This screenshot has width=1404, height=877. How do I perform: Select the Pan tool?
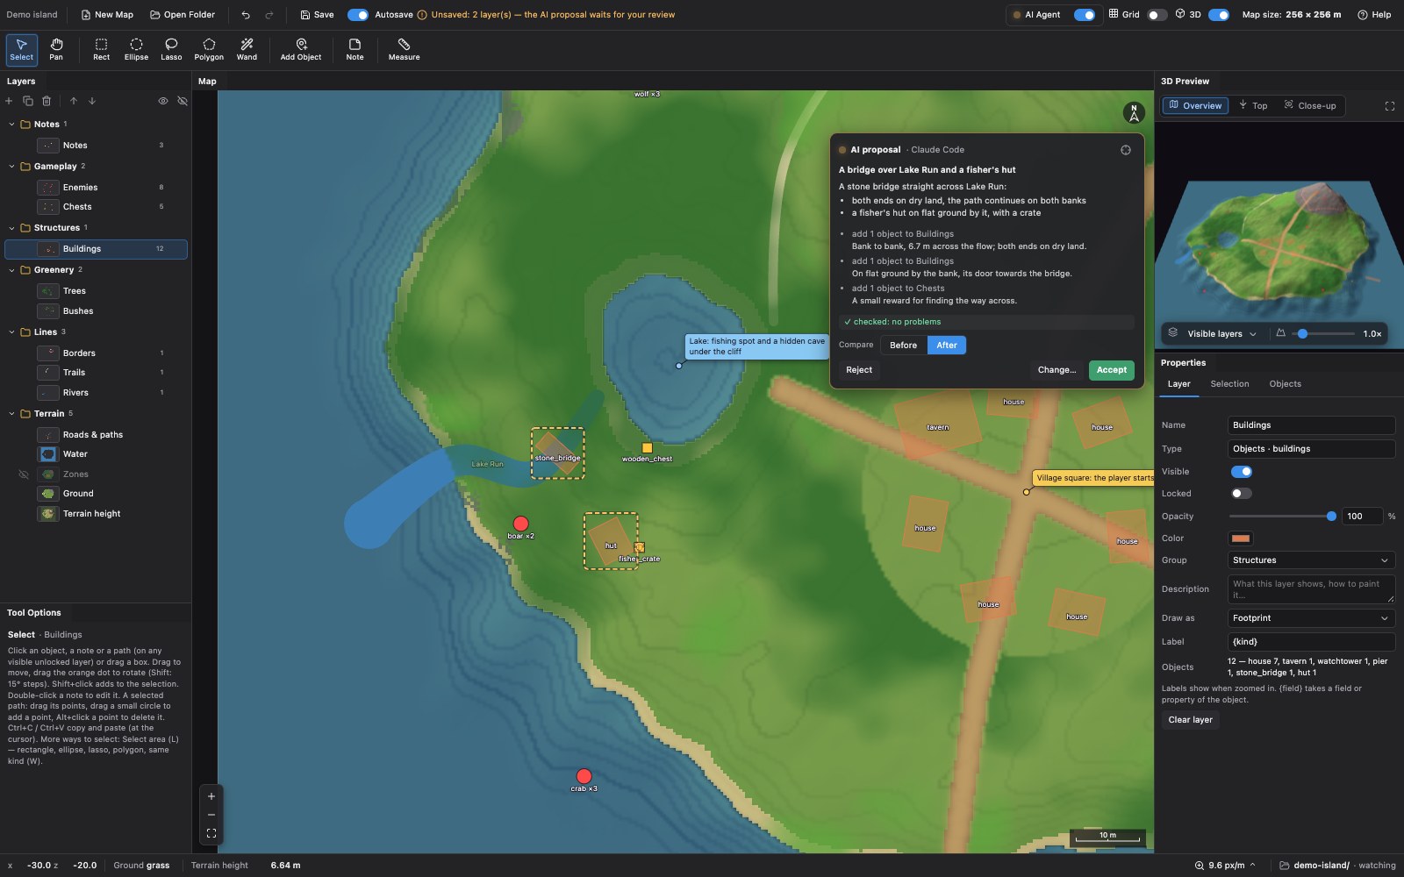coord(56,50)
